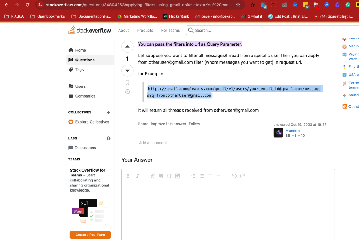359x240 pixels.
Task: Open the P.A.R.A bookmark folder
Action: coord(14,16)
